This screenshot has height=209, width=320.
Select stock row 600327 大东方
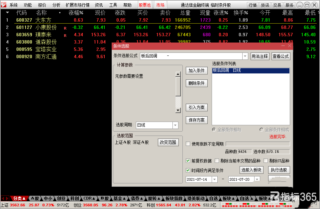point(160,20)
